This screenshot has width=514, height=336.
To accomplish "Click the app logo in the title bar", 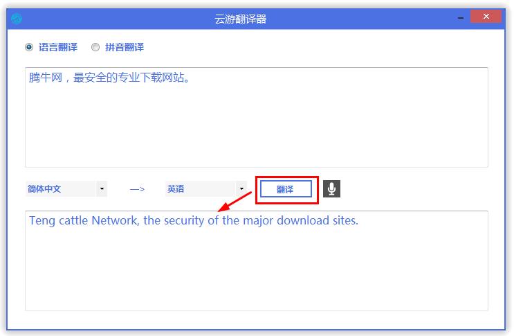I will click(17, 19).
